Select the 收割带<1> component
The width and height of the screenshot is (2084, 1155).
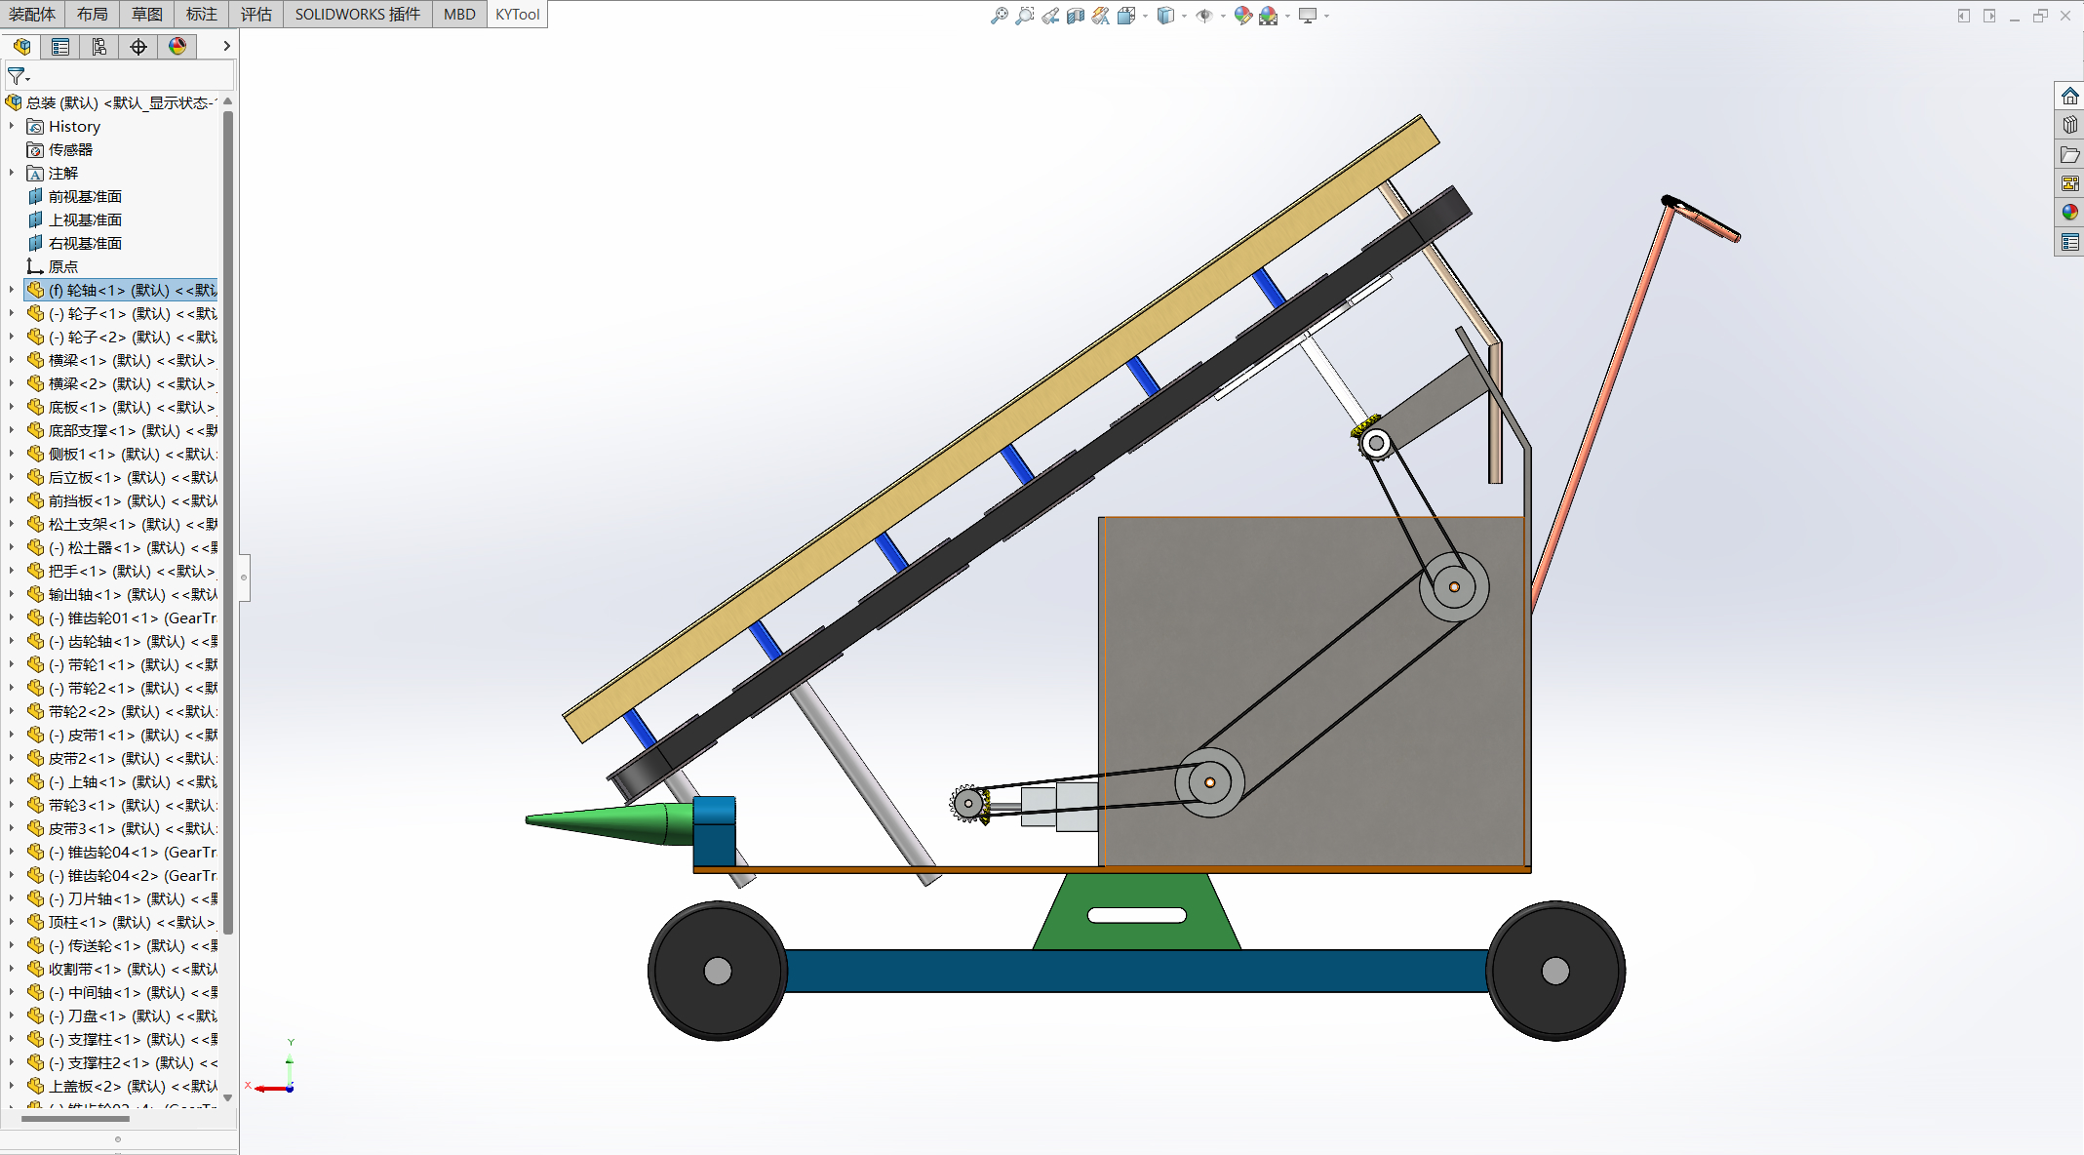[x=122, y=969]
